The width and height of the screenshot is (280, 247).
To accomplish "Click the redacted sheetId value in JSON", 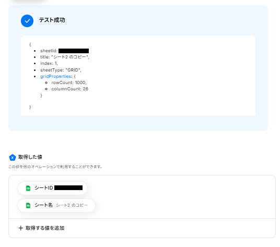I will 74,51.
